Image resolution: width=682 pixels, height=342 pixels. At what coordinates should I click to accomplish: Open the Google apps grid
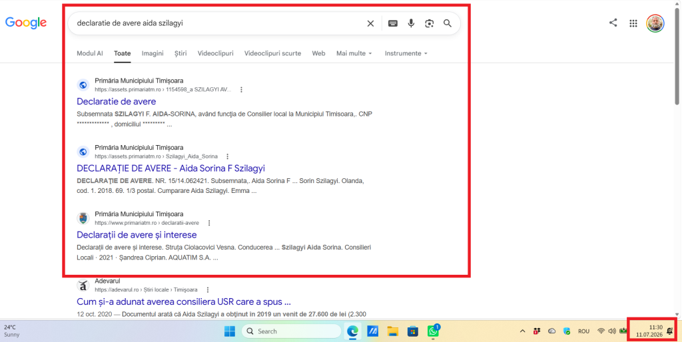tap(633, 23)
